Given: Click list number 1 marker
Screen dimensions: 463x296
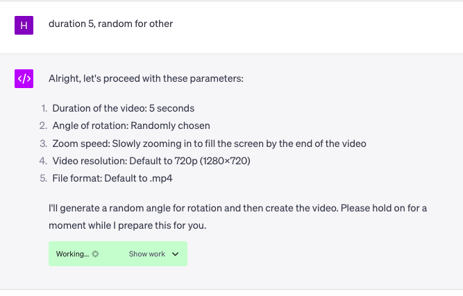Looking at the screenshot, I should click(44, 108).
